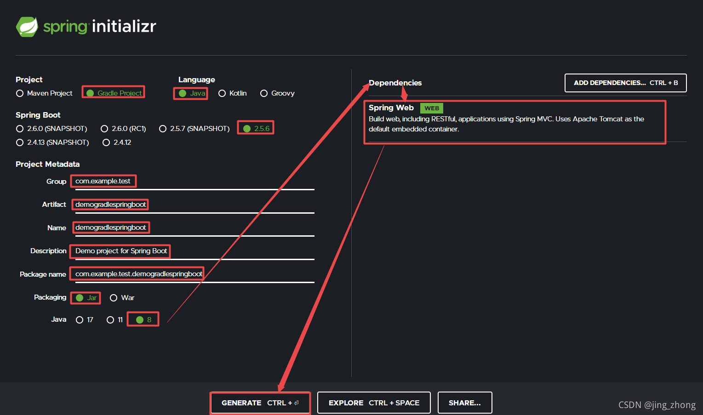
Task: Click the Spring Initializr leaf logo
Action: (27, 27)
